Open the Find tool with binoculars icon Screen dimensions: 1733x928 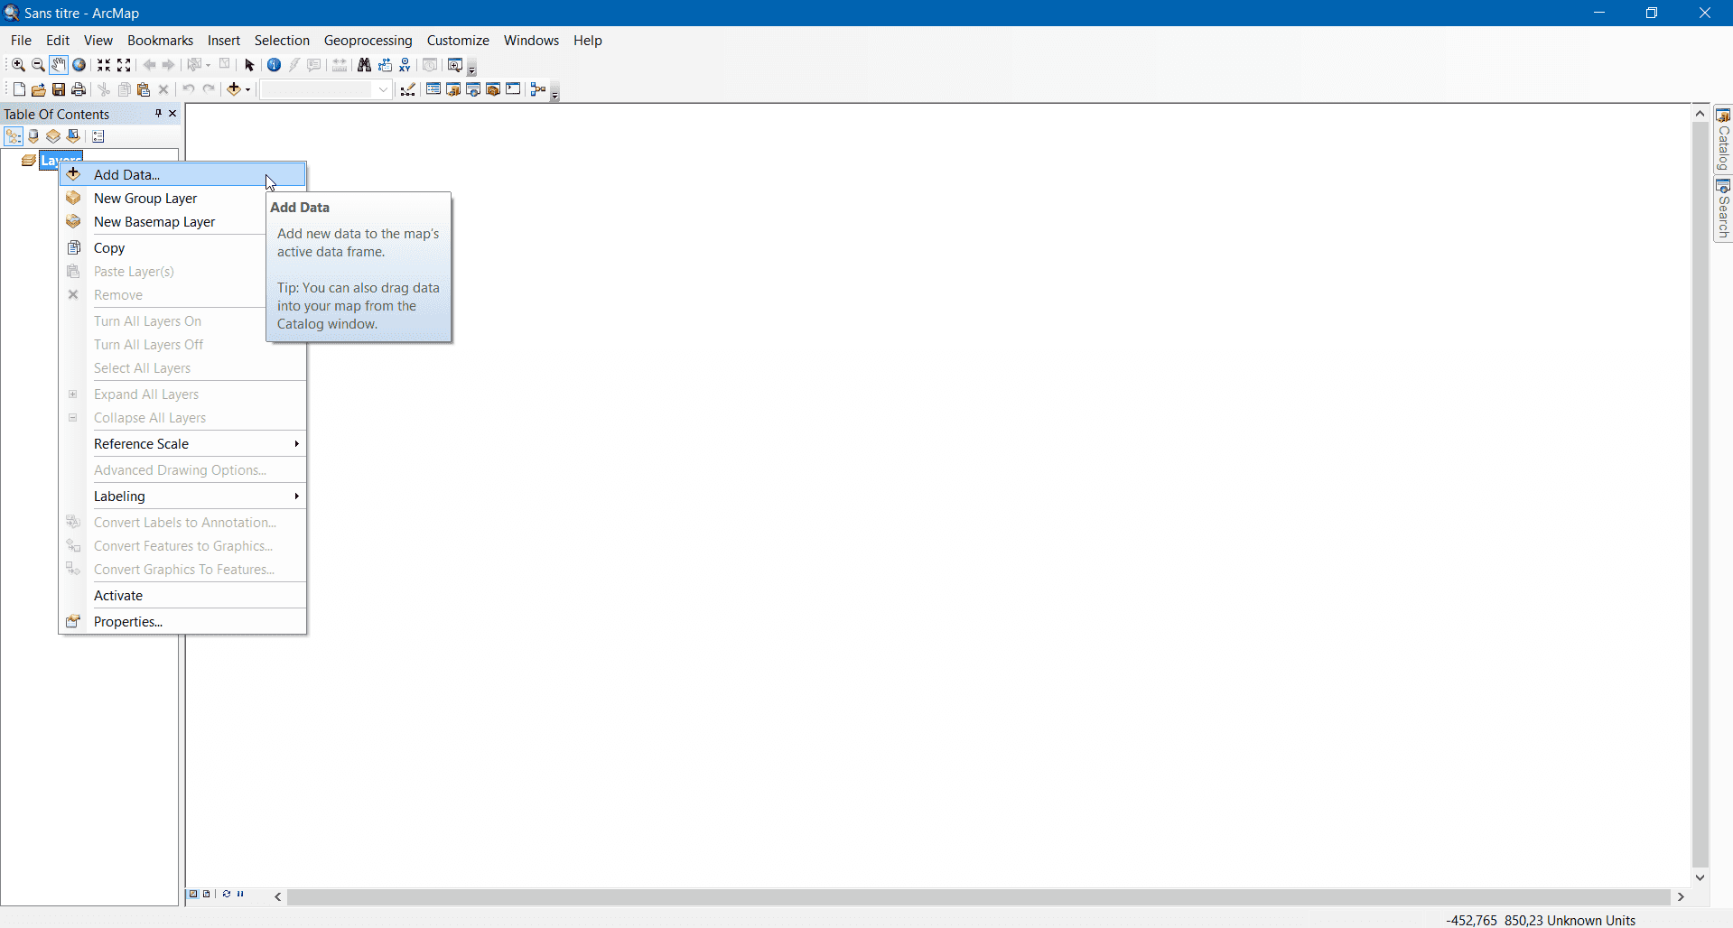pyautogui.click(x=364, y=65)
